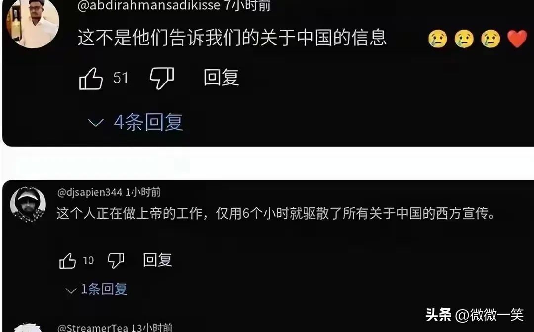Like the comment by @abdirahmansadikisse
Image resolution: width=534 pixels, height=332 pixels.
tap(91, 79)
